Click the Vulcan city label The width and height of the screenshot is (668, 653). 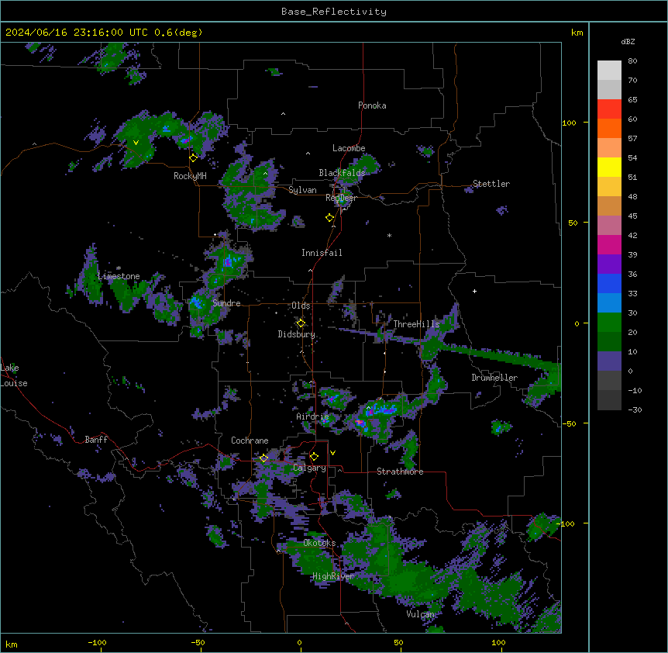pyautogui.click(x=420, y=614)
